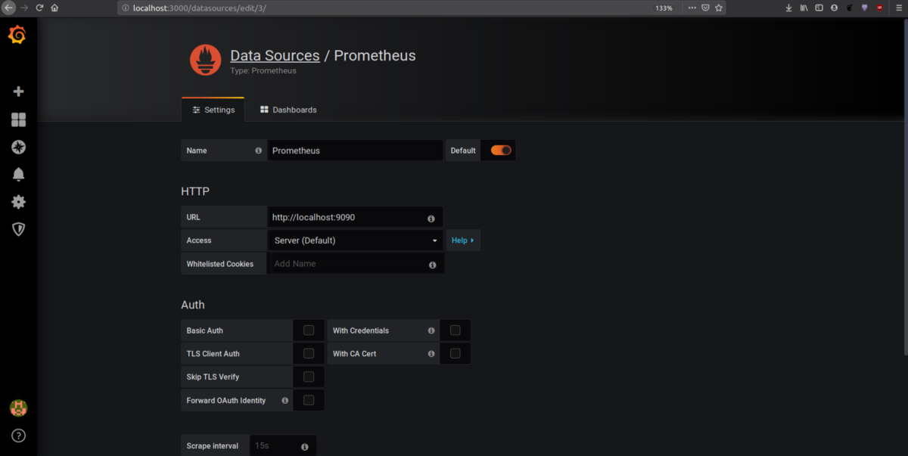Open Configuration gear icon
This screenshot has width=908, height=456.
click(19, 202)
